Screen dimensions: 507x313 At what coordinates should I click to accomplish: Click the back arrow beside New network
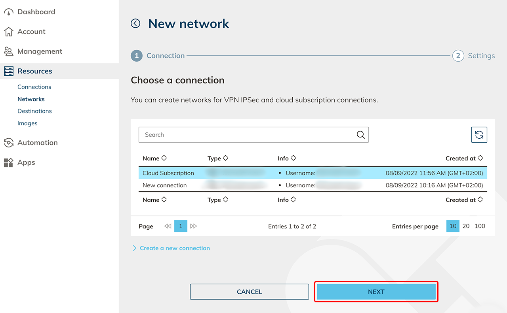coord(135,24)
